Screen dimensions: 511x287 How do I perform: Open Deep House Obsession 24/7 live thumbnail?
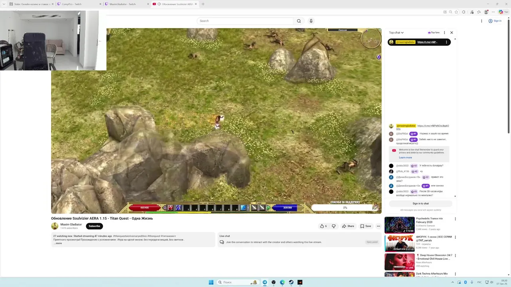[x=399, y=262]
